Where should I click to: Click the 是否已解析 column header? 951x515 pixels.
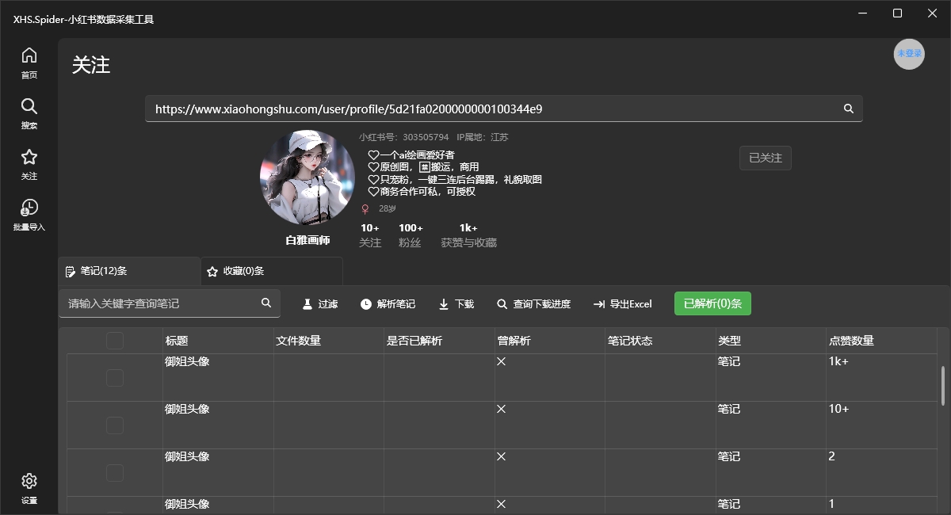[x=440, y=341]
